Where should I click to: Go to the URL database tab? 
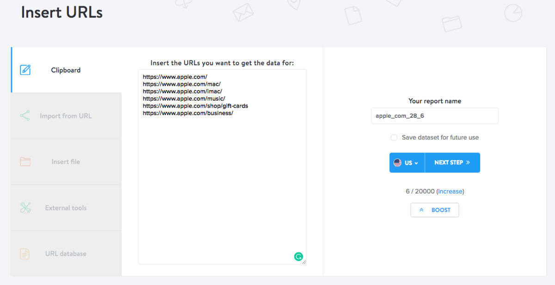(66, 254)
